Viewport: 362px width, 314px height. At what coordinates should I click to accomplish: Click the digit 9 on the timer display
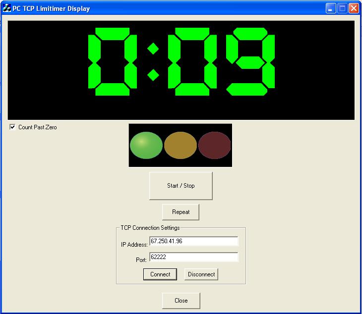coord(251,61)
